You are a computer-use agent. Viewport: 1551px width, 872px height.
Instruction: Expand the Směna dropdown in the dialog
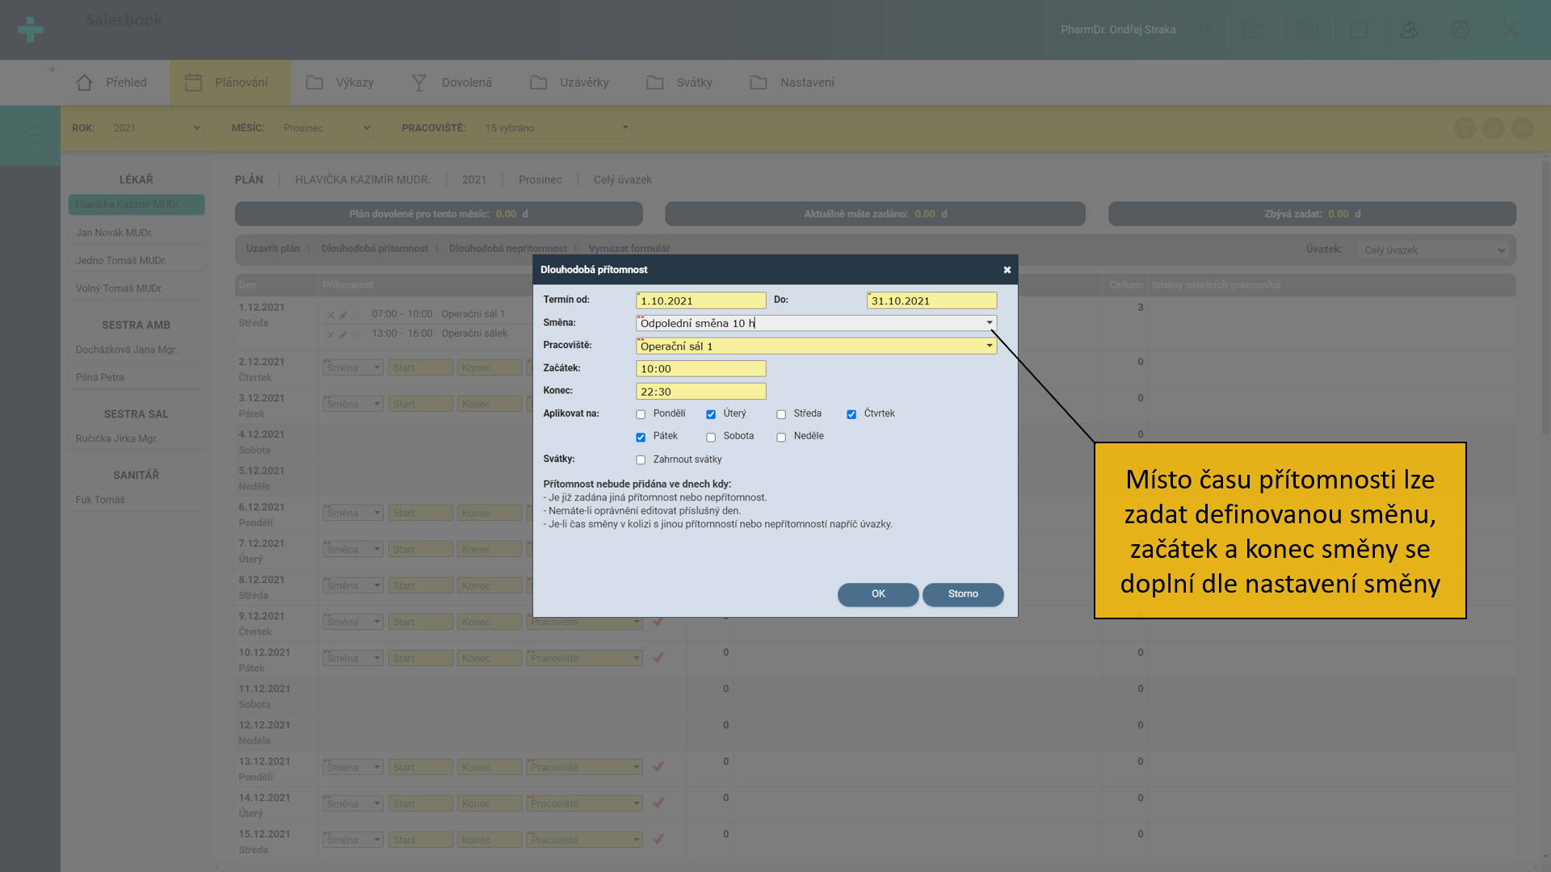[x=989, y=323]
